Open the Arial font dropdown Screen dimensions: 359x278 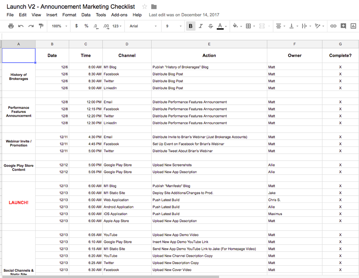pyautogui.click(x=143, y=26)
